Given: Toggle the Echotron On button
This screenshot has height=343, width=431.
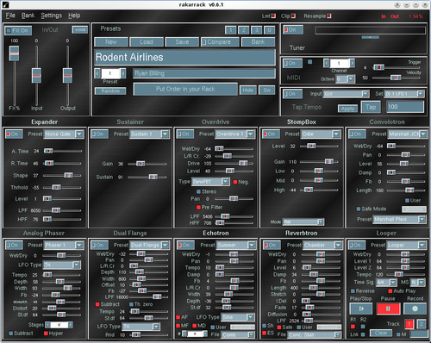Looking at the screenshot, I should tap(185, 245).
